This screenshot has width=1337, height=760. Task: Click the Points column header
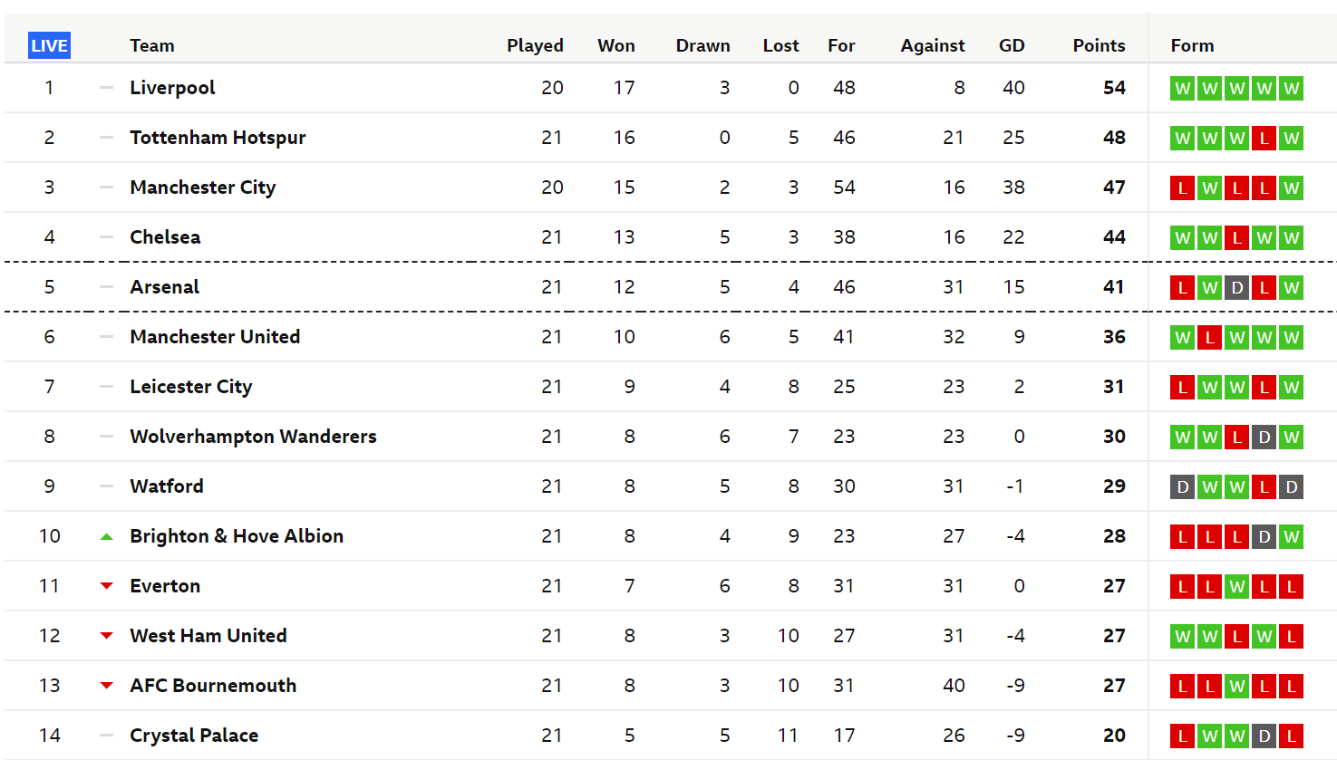click(1099, 45)
